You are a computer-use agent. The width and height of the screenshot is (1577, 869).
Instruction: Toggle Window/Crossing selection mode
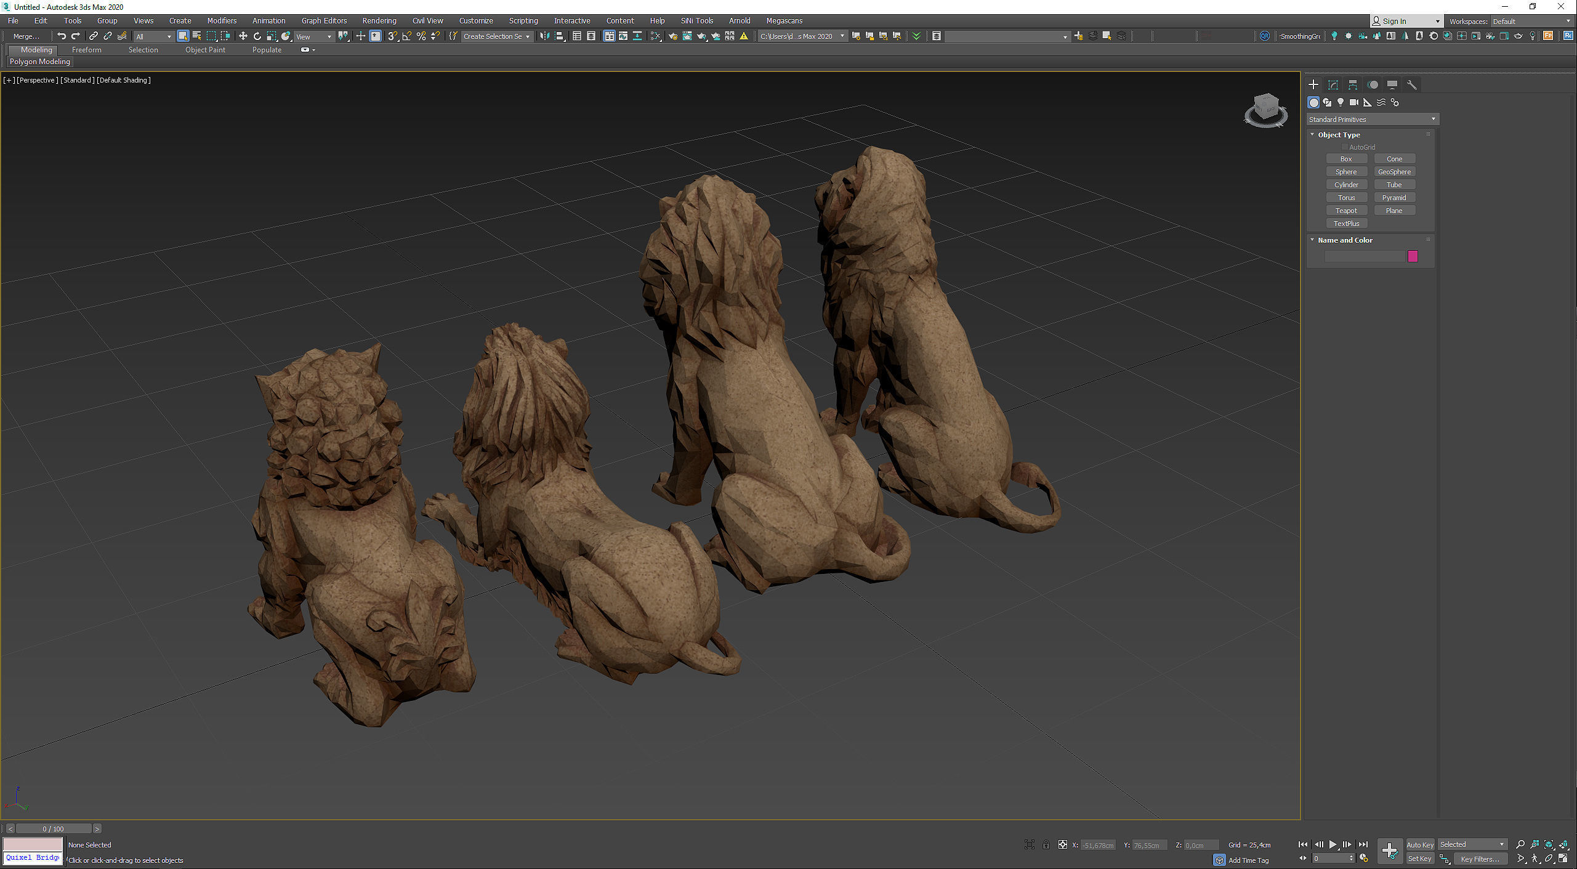(225, 36)
